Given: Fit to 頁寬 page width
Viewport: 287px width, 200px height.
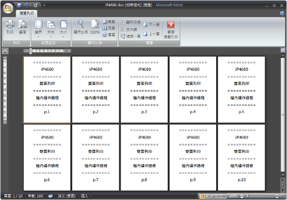Looking at the screenshot, I should [109, 35].
